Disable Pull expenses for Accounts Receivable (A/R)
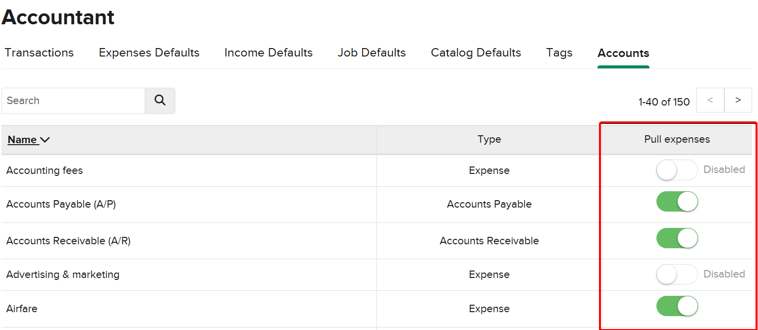Screen dimensions: 758x330 (677, 238)
